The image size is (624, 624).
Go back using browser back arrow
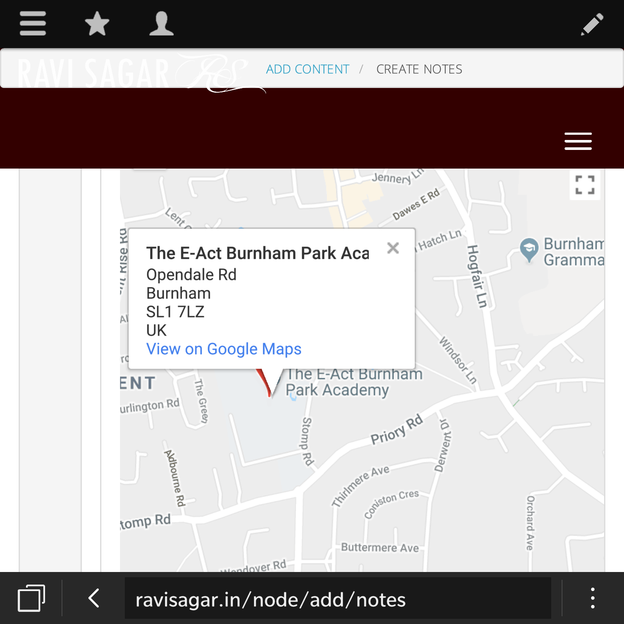tap(94, 598)
